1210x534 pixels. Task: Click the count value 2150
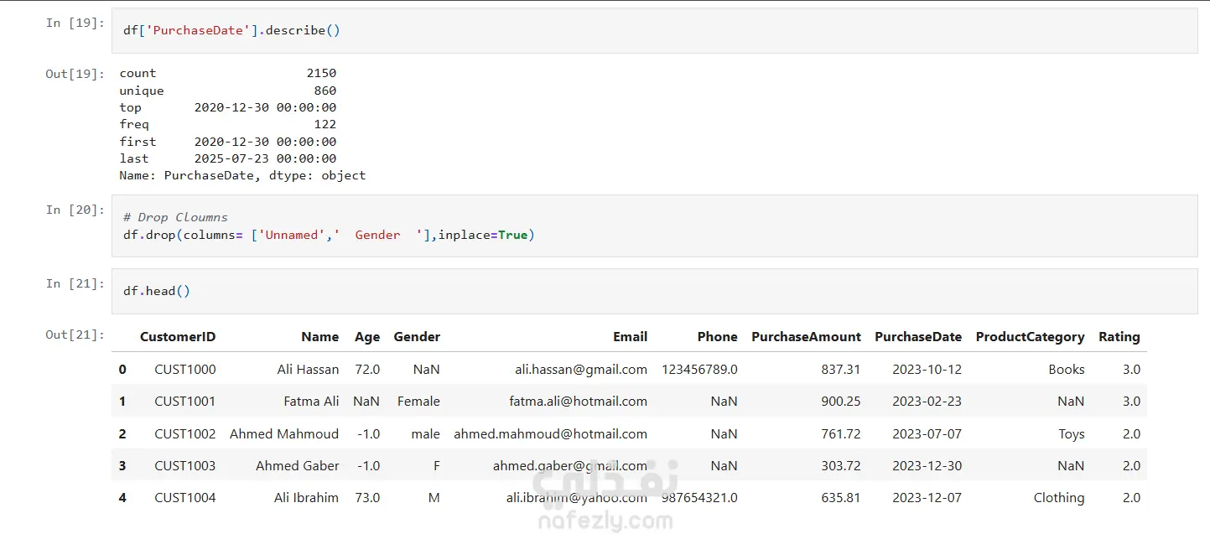[321, 74]
